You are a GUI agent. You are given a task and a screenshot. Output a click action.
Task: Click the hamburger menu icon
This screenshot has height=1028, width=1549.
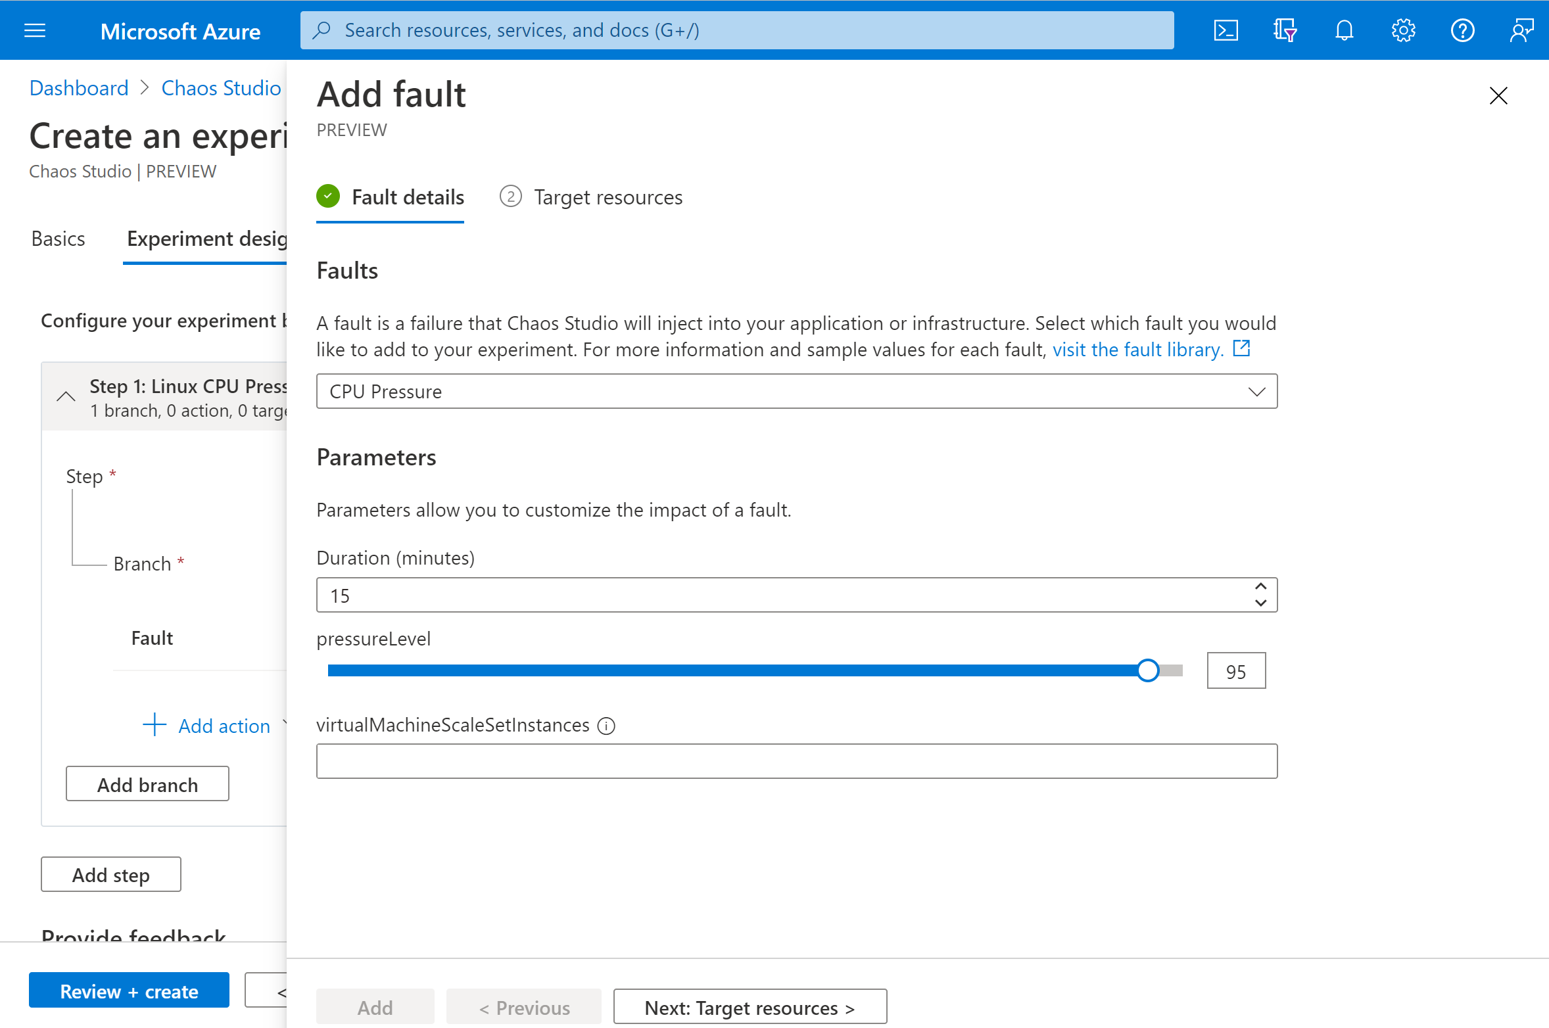pyautogui.click(x=36, y=29)
